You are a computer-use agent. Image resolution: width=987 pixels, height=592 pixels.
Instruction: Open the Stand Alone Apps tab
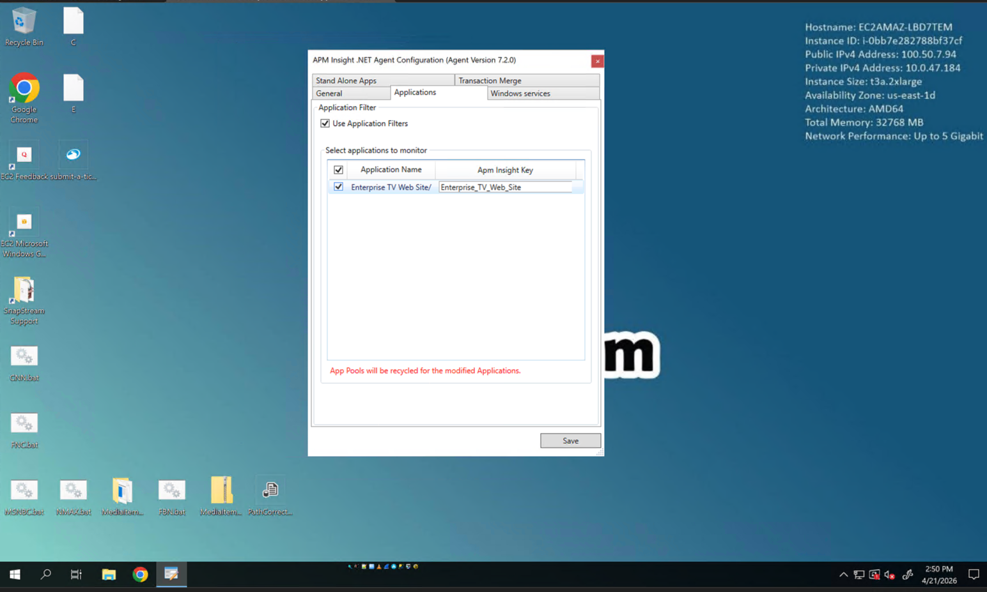(382, 80)
